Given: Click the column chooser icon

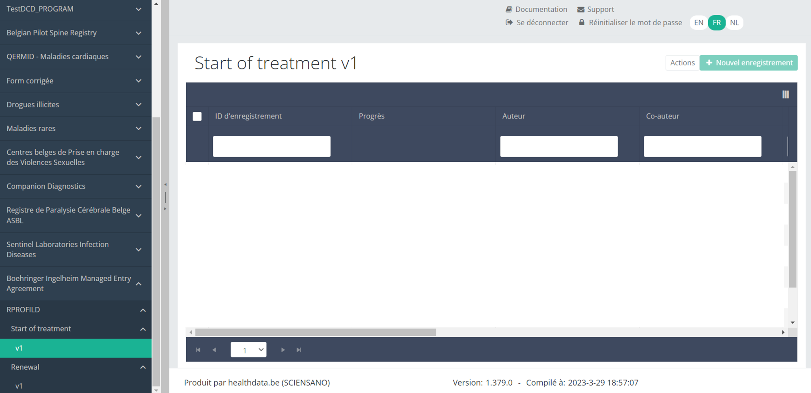Looking at the screenshot, I should tap(785, 95).
